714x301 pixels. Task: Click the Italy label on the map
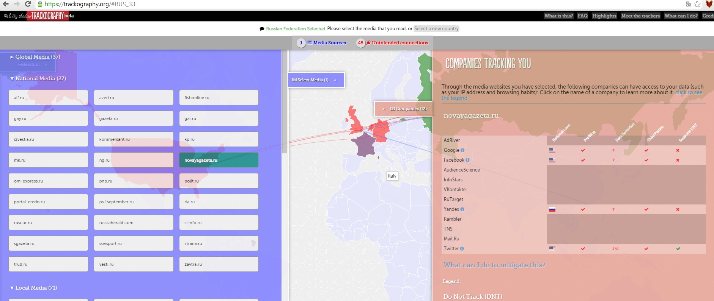pyautogui.click(x=392, y=176)
